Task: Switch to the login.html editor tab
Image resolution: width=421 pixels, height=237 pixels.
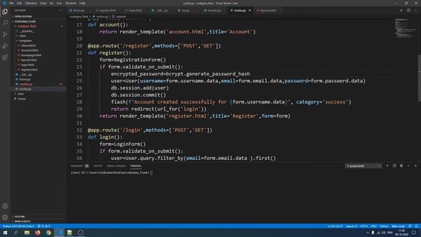Action: (x=135, y=11)
